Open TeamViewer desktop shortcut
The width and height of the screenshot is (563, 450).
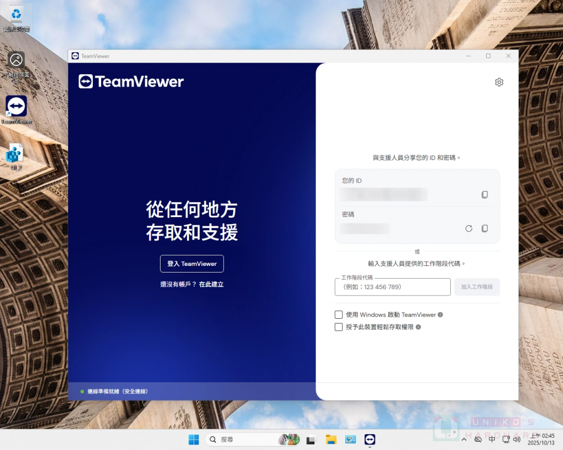(16, 107)
